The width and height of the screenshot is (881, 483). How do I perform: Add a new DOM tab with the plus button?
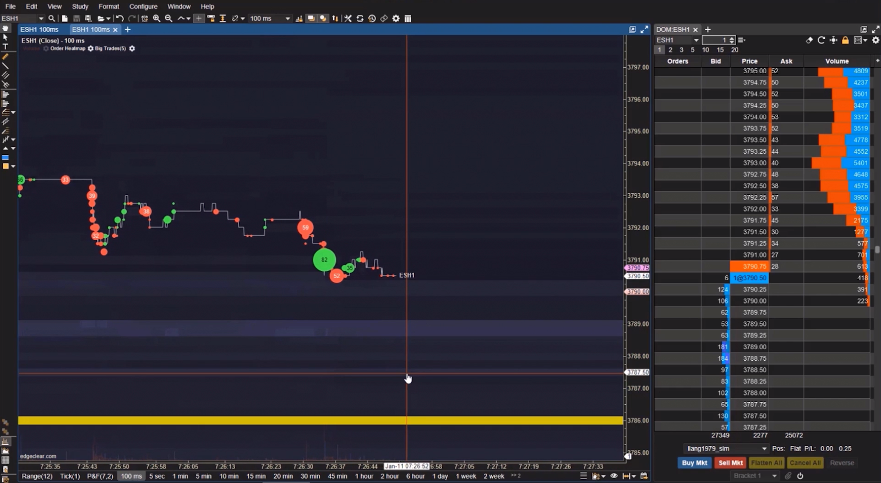pyautogui.click(x=708, y=29)
